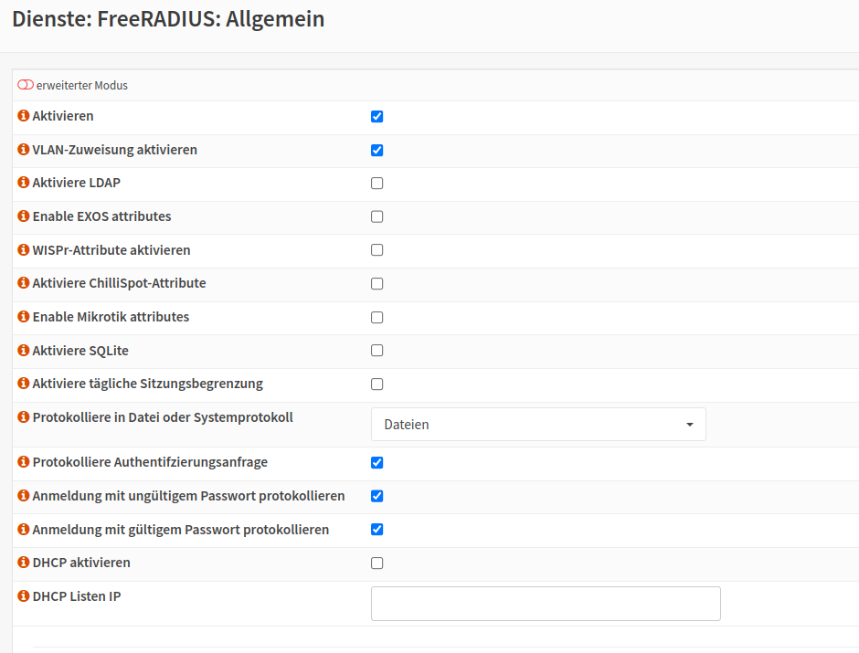Image resolution: width=859 pixels, height=653 pixels.
Task: Show help for Enable Mikrotik attributes
Action: tap(24, 317)
